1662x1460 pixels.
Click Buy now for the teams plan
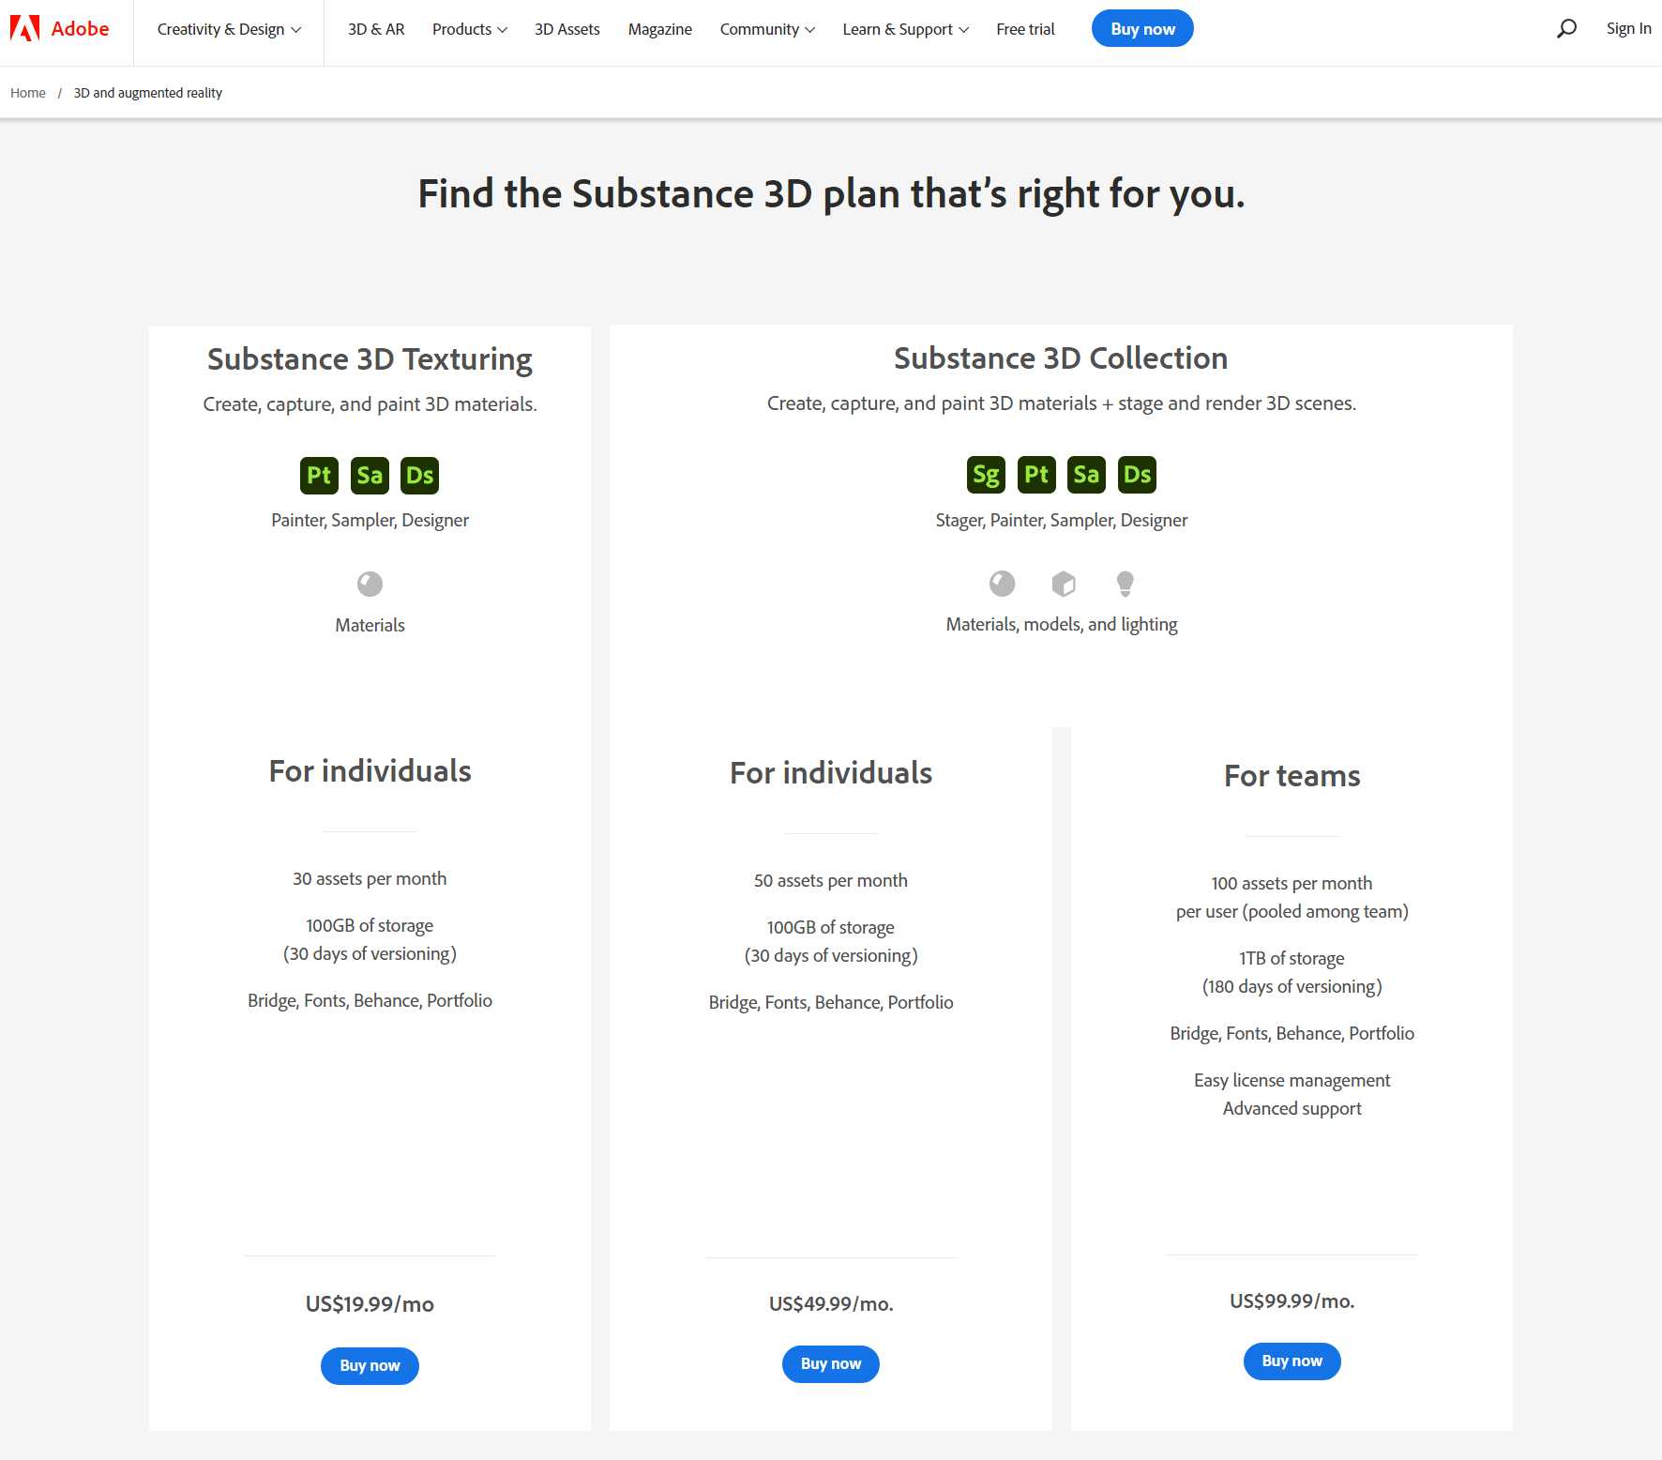pyautogui.click(x=1292, y=1361)
